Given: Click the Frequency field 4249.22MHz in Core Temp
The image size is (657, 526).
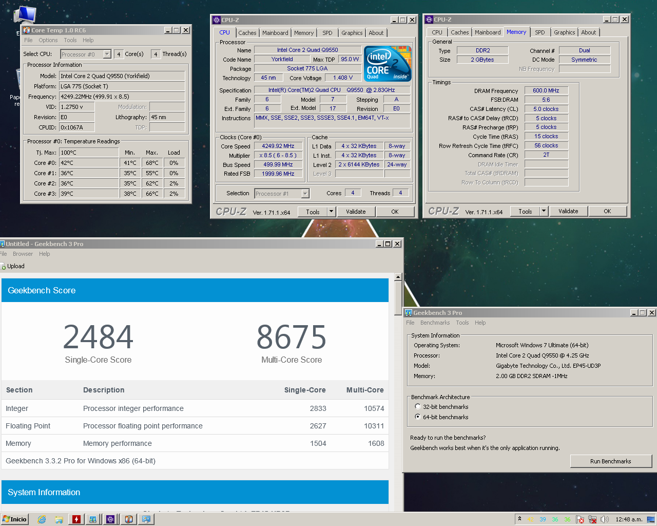Looking at the screenshot, I should pos(122,97).
